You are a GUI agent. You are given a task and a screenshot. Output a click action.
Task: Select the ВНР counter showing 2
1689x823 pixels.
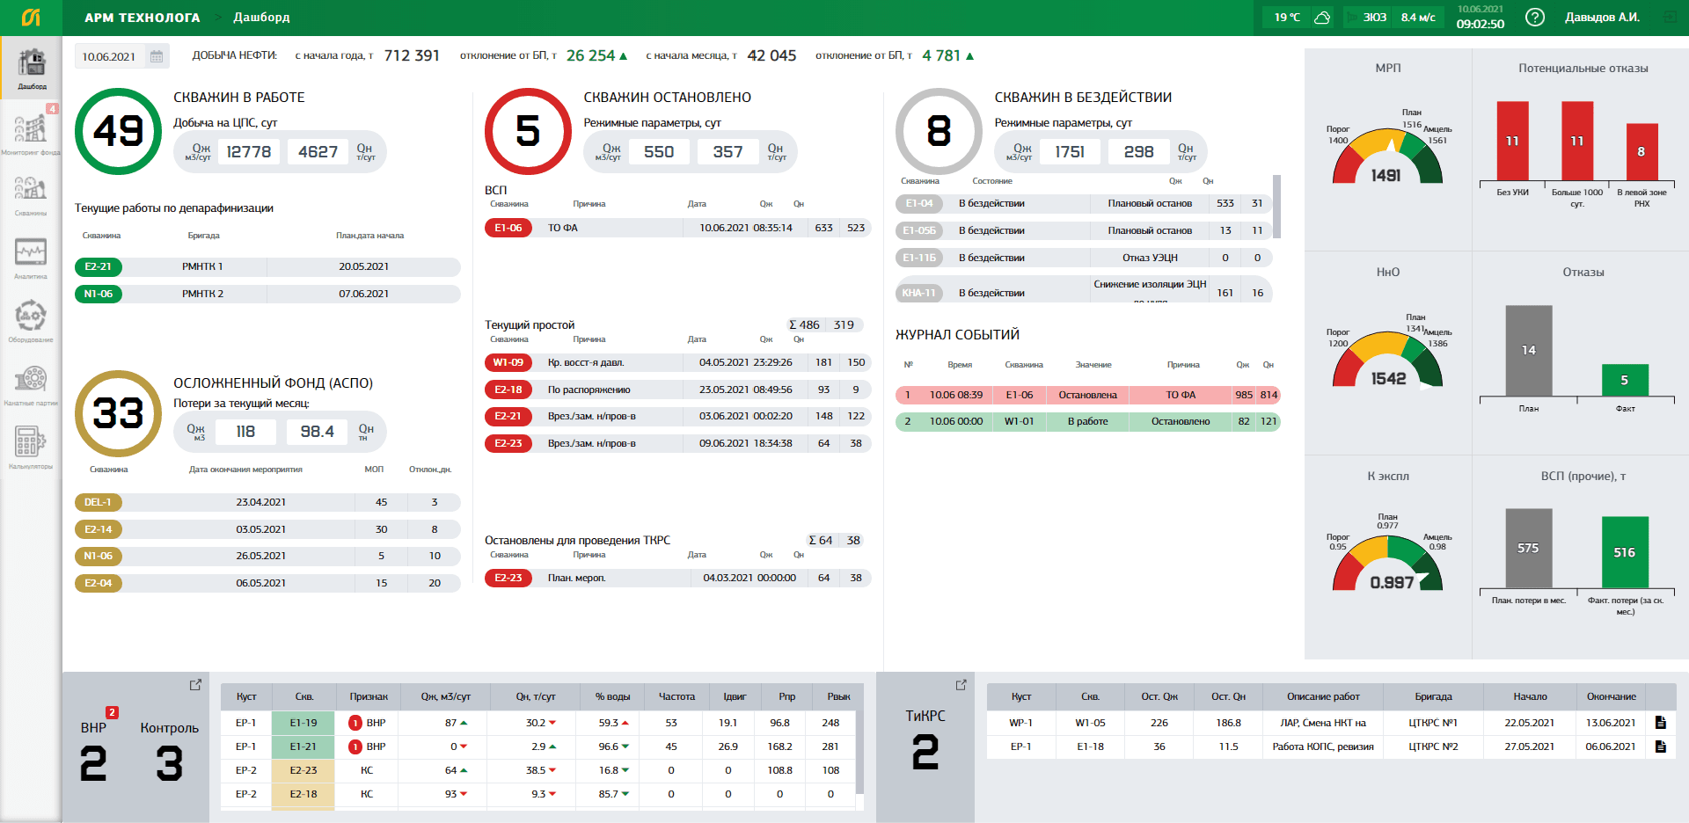[93, 761]
